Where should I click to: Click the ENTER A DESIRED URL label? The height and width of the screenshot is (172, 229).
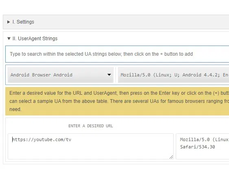coord(91,126)
